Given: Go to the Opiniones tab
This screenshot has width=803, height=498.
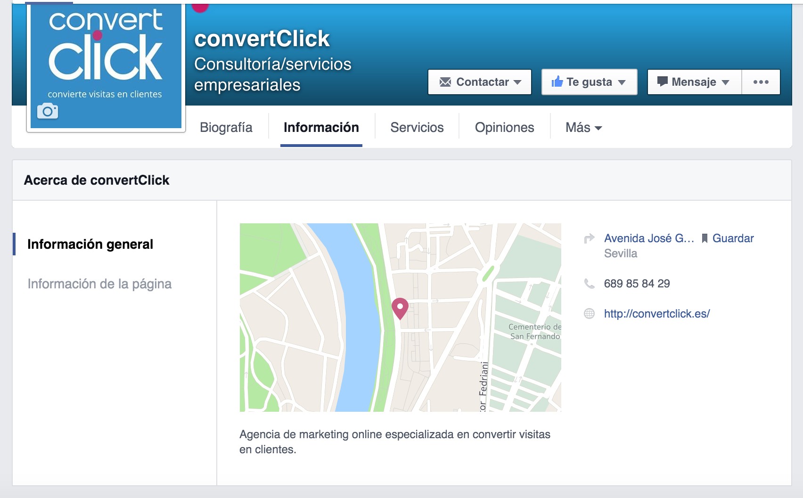Looking at the screenshot, I should (x=504, y=127).
